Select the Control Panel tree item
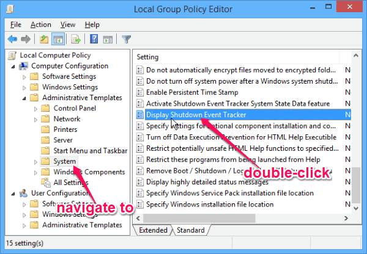 75,108
